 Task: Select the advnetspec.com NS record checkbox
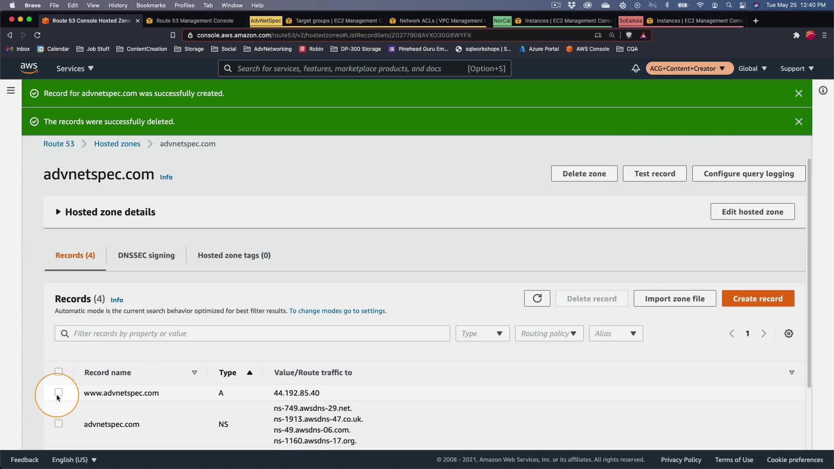pos(59,423)
